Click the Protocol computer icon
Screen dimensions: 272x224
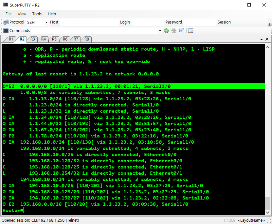point(6,22)
